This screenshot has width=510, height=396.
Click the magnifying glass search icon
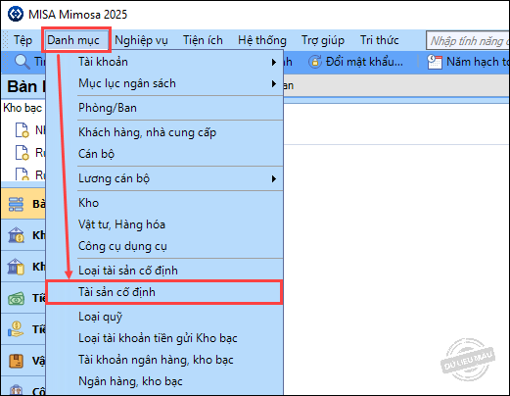point(23,62)
